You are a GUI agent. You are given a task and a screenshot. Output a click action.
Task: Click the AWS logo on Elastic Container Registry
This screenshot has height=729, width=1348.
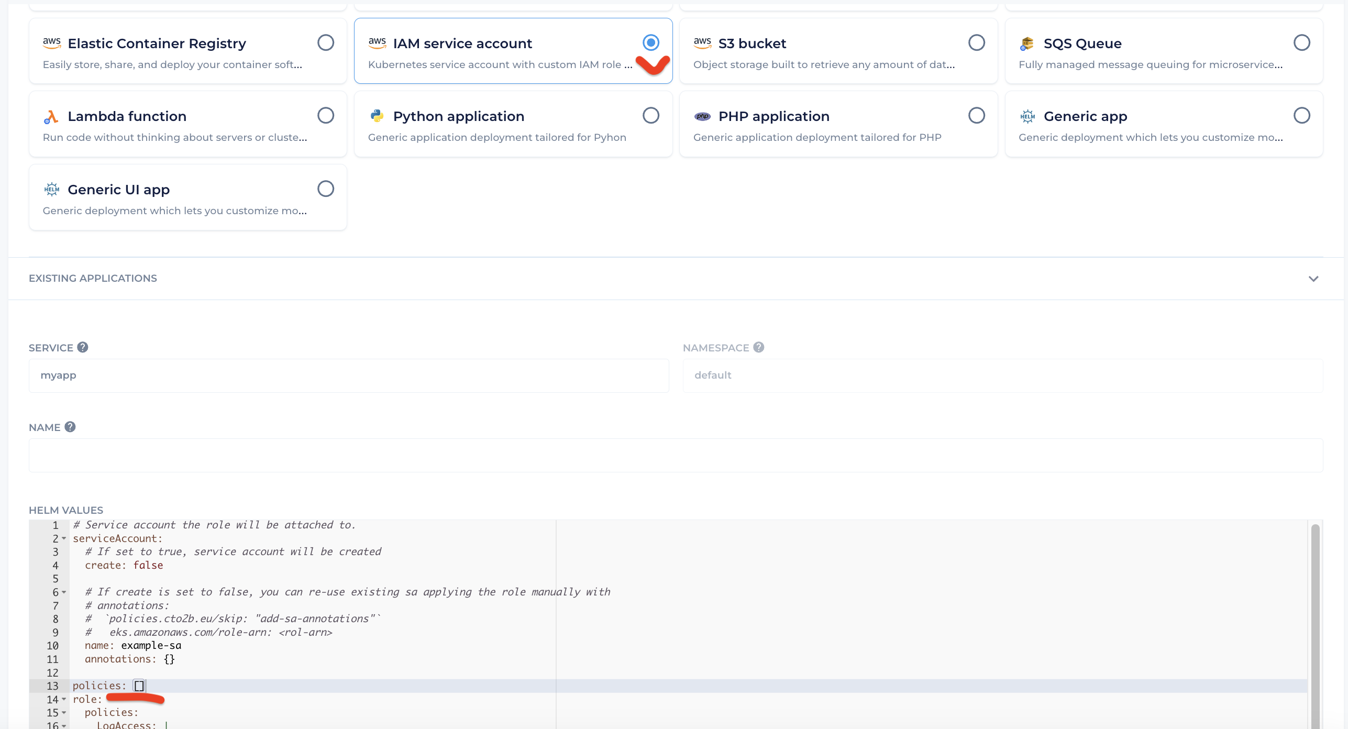(x=51, y=43)
